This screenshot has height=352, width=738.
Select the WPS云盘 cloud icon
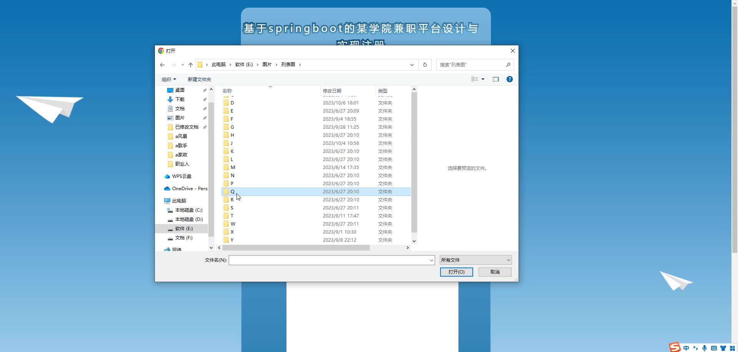tap(167, 176)
